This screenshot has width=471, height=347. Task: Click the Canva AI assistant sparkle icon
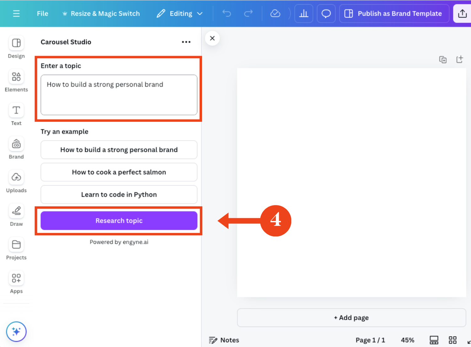pos(16,331)
